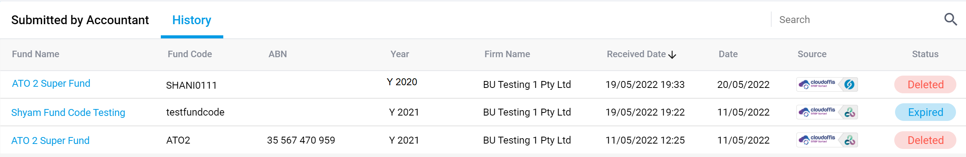Select the History tab
966x157 pixels.
pos(192,20)
